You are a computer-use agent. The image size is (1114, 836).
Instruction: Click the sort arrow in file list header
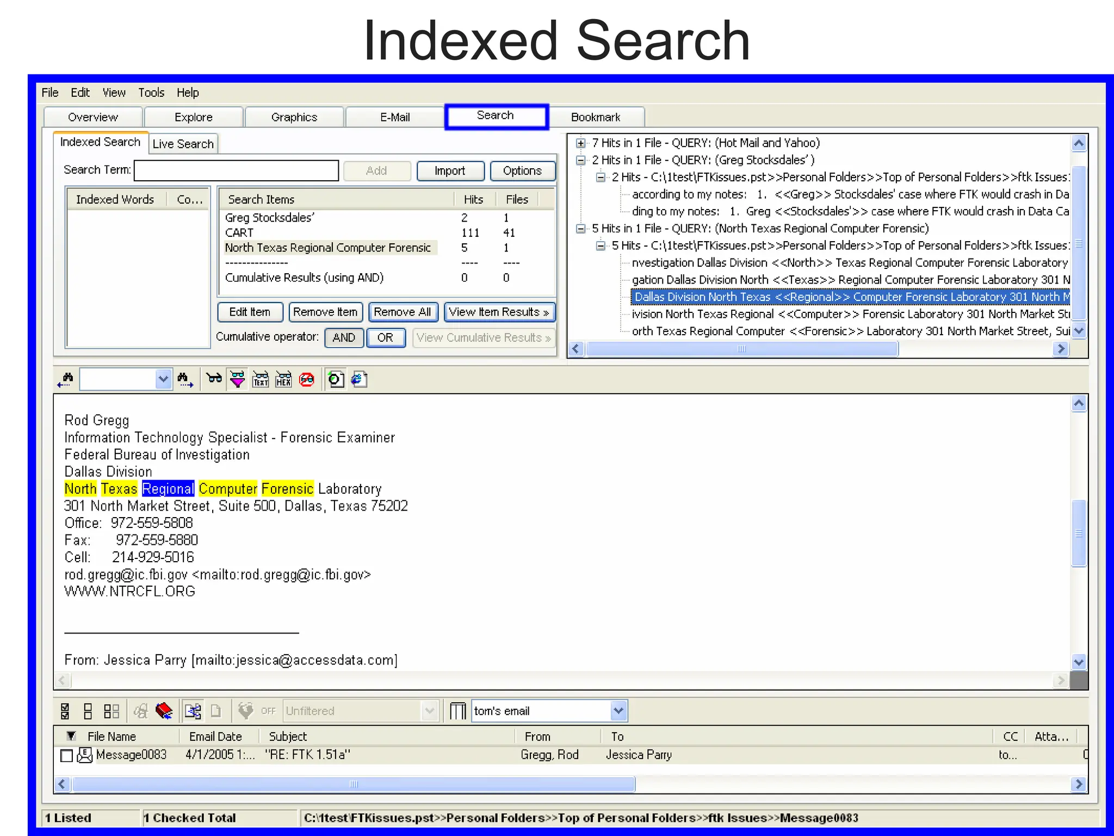71,736
